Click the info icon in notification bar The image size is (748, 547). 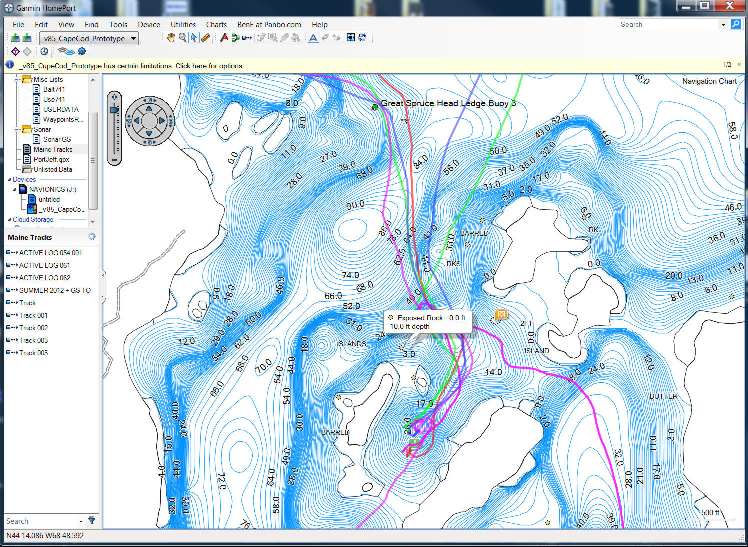pos(10,65)
